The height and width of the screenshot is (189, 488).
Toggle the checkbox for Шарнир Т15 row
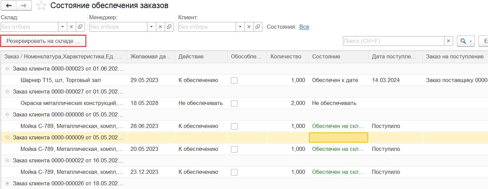pos(234,80)
